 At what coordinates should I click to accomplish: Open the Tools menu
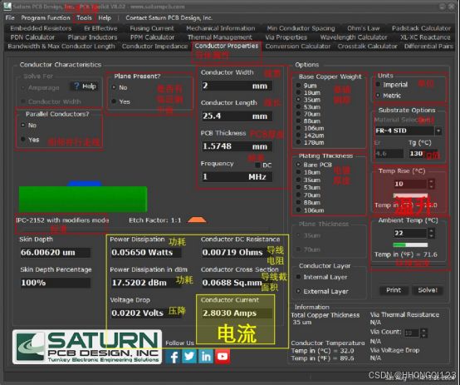(84, 17)
